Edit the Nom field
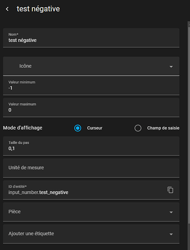The width and height of the screenshot is (190, 250). pyautogui.click(x=91, y=38)
